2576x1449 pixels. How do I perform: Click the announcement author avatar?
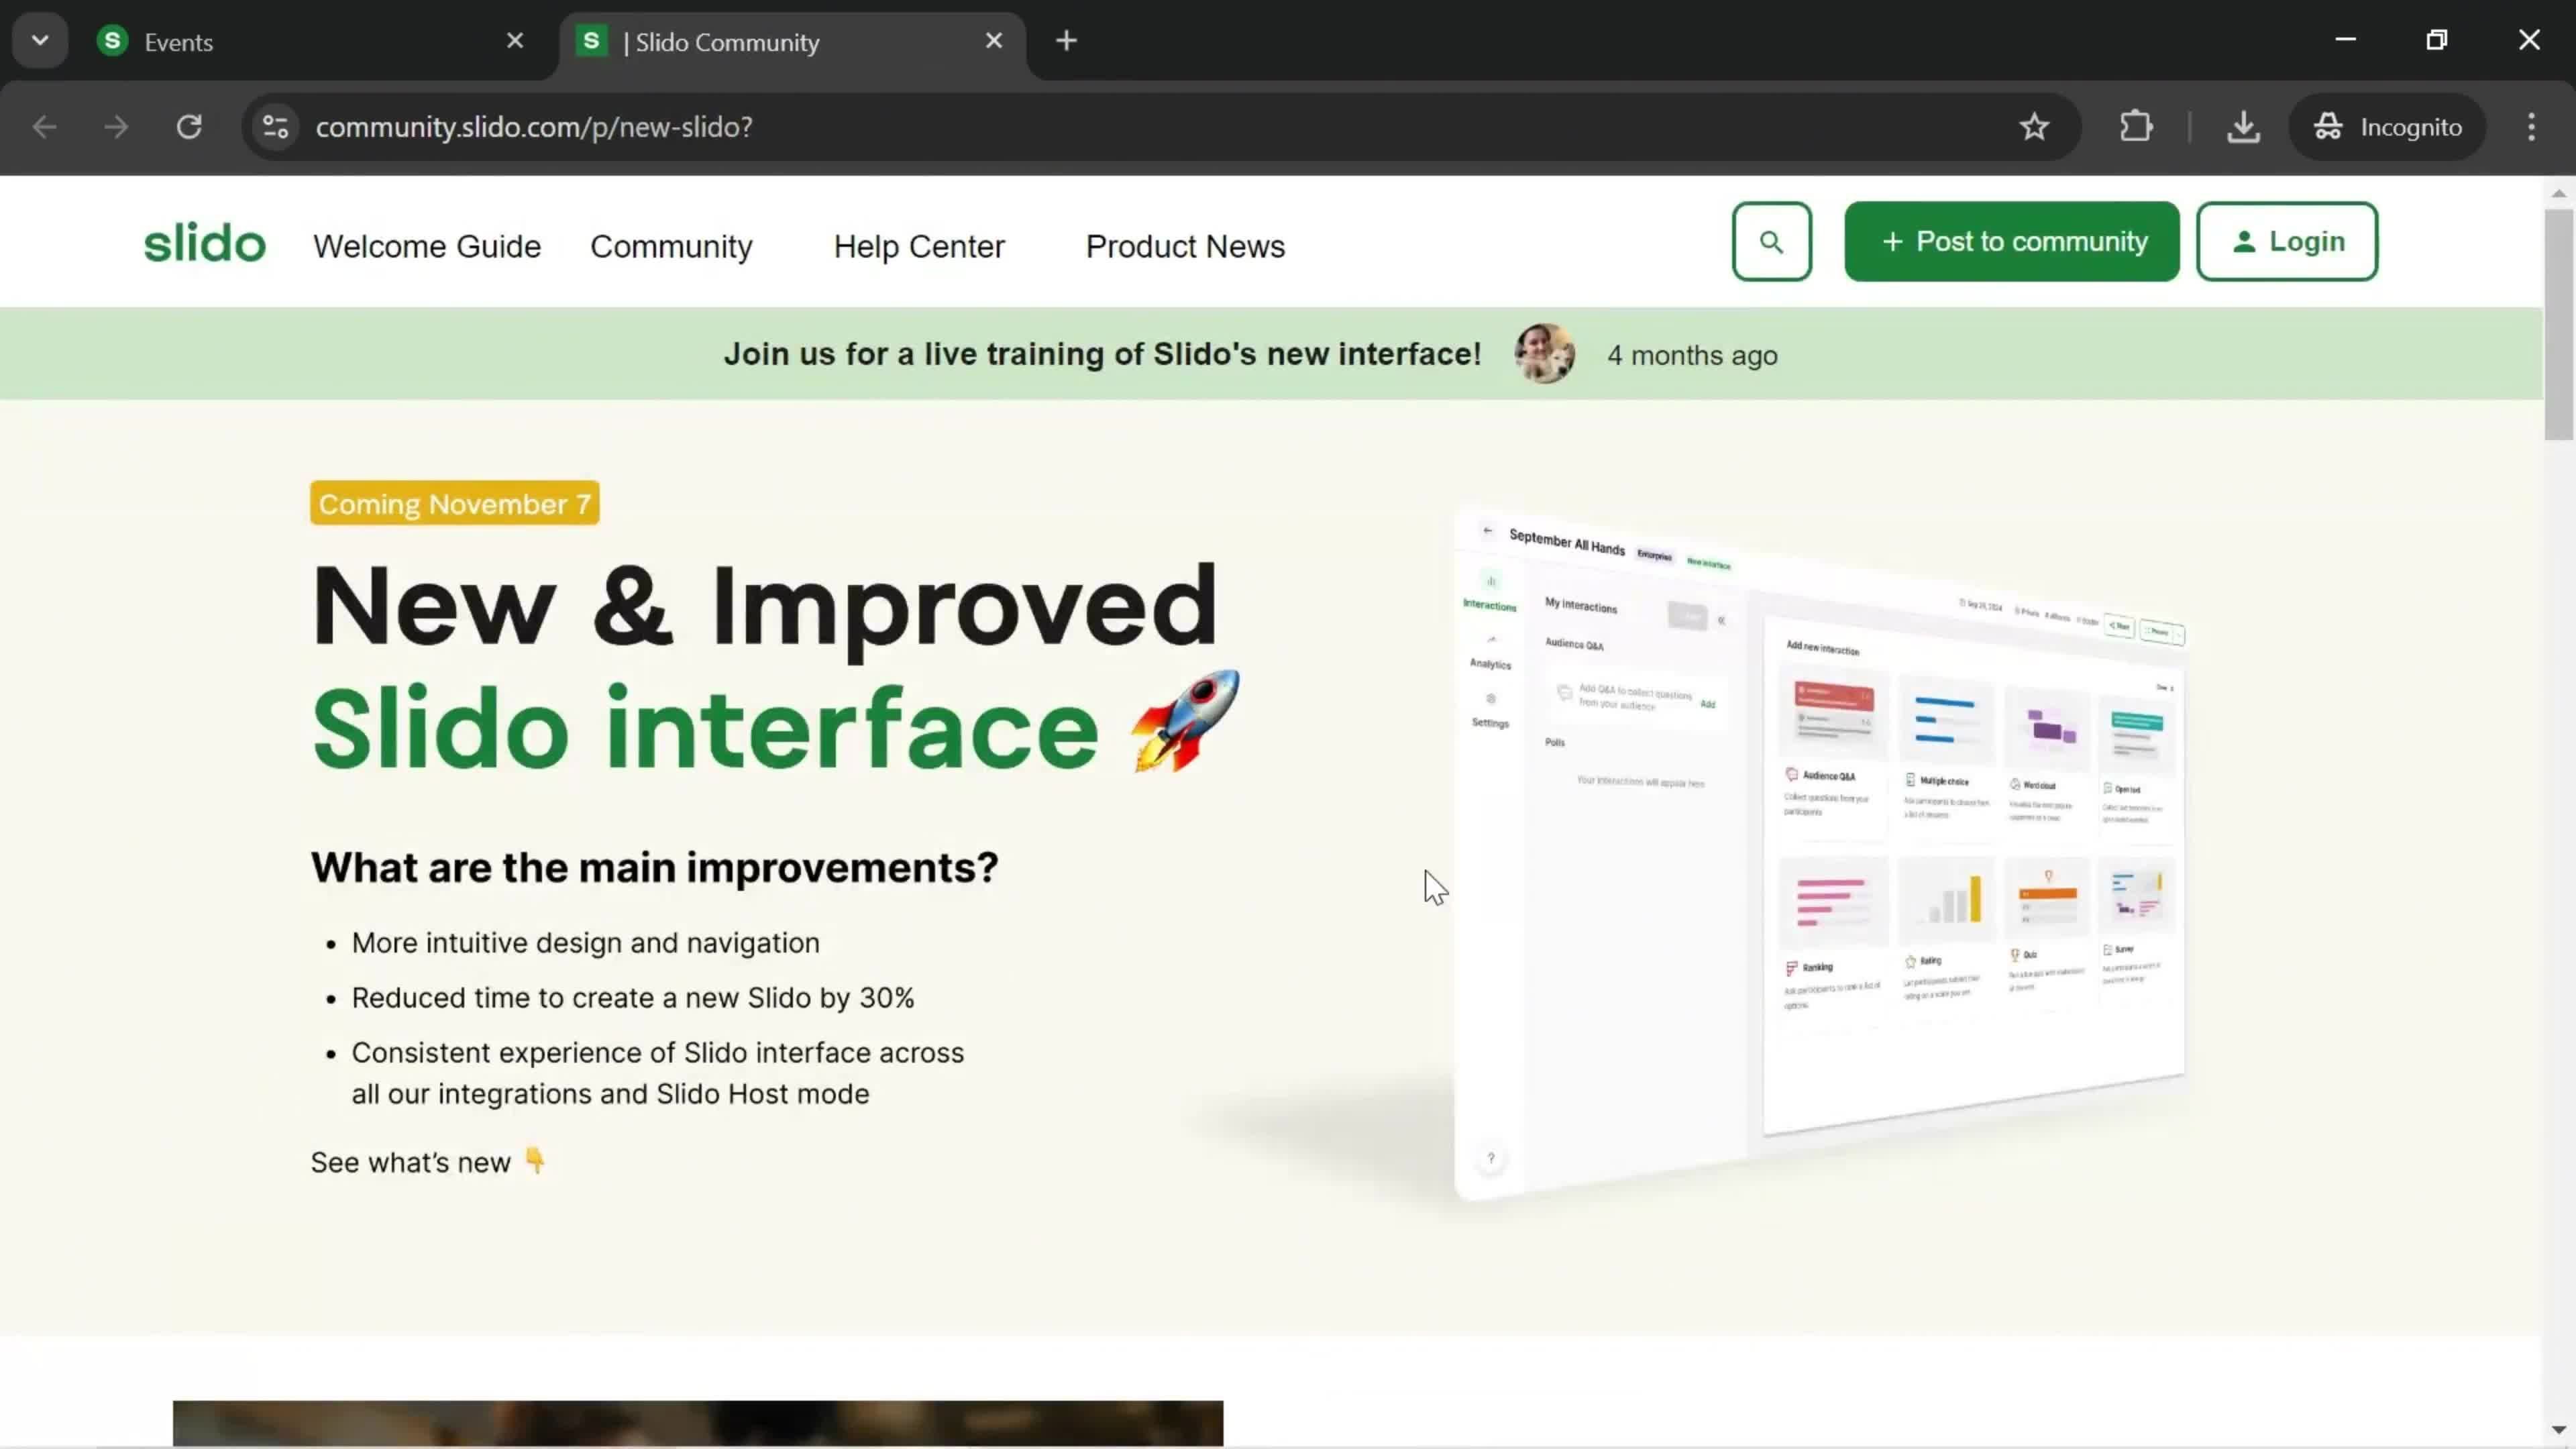(1544, 354)
